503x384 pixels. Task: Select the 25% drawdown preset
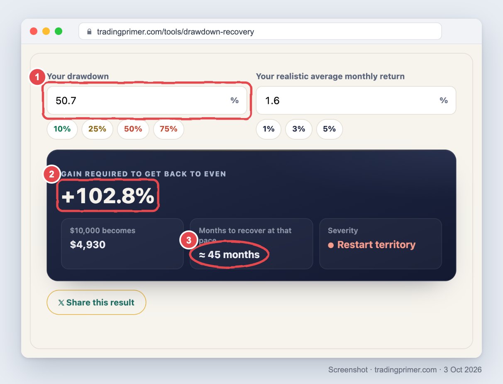(97, 129)
